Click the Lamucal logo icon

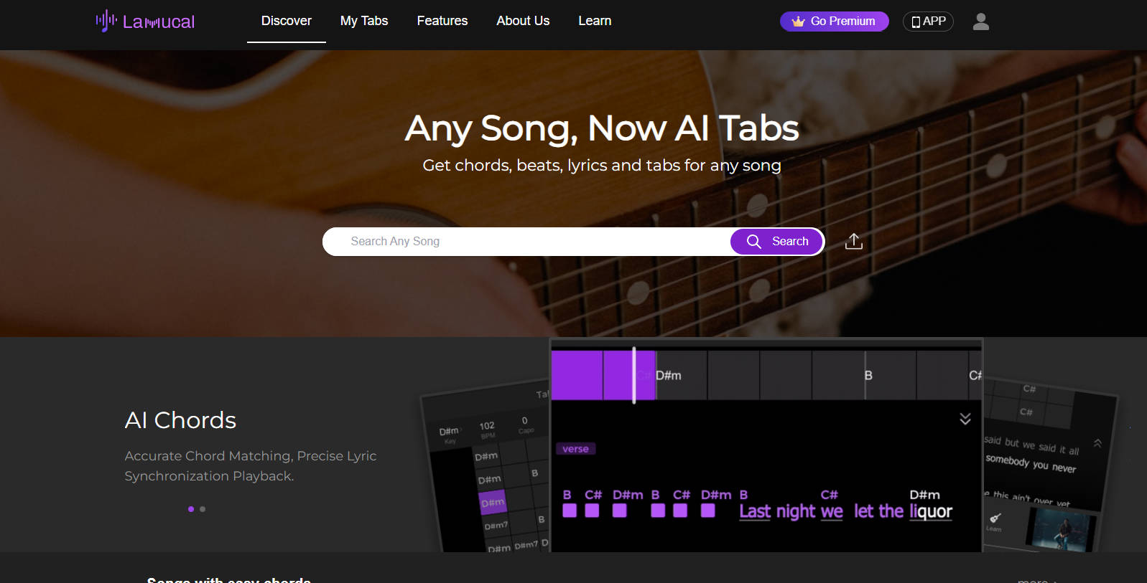(x=106, y=21)
